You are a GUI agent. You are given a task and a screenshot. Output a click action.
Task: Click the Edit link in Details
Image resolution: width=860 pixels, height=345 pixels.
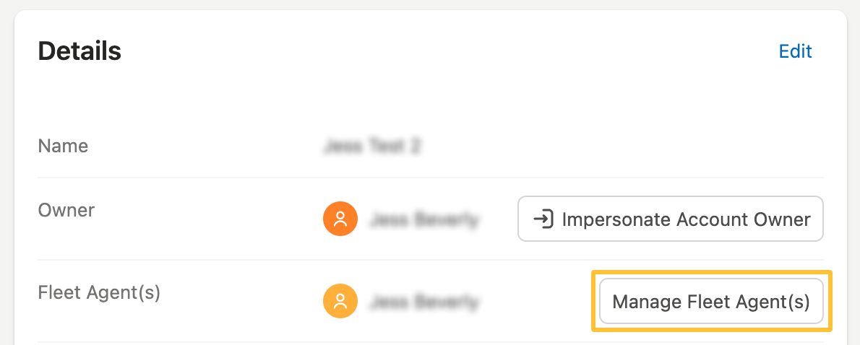pyautogui.click(x=795, y=51)
